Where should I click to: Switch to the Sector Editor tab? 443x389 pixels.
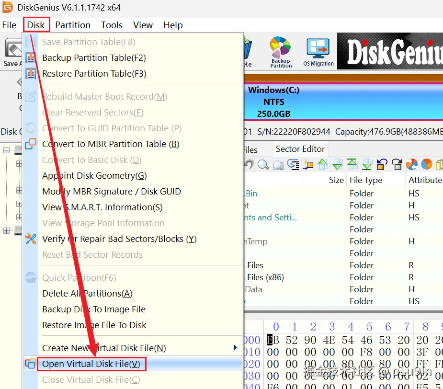coord(300,149)
